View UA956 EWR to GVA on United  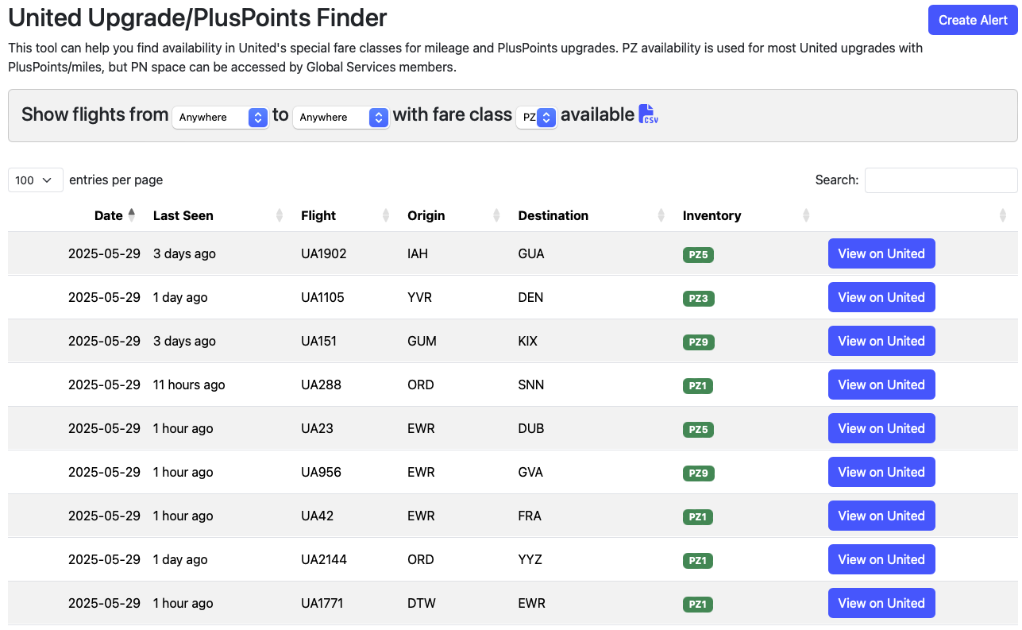point(881,472)
